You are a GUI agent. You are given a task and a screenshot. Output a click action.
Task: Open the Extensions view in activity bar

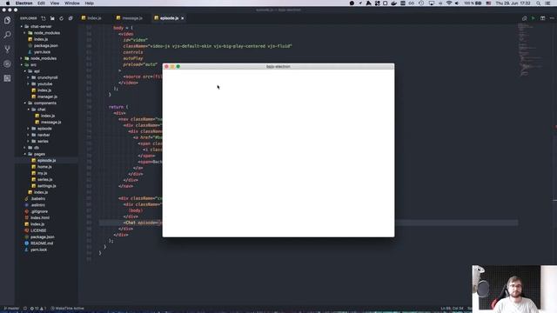click(7, 78)
